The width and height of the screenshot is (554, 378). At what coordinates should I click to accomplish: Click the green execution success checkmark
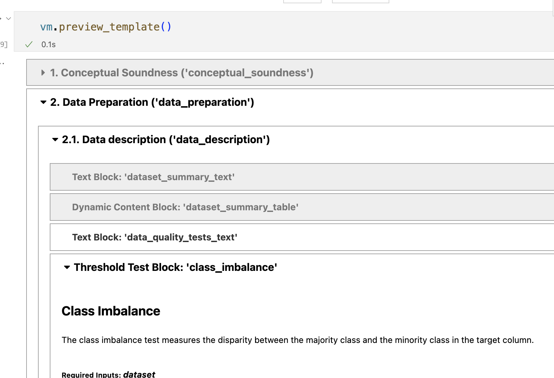pyautogui.click(x=29, y=44)
